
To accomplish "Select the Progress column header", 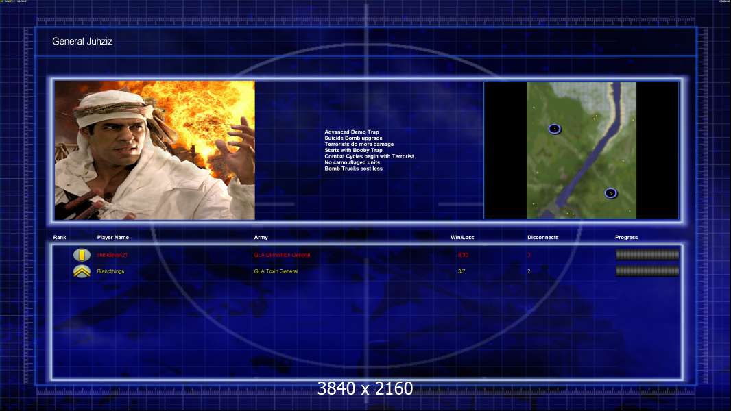I will point(626,238).
